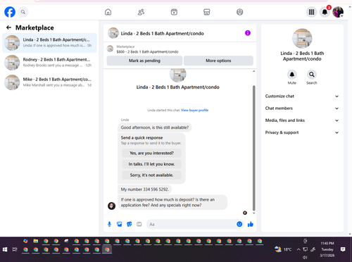Click the large listing photo in right panel
Image resolution: width=352 pixels, height=262 pixels.
[x=302, y=39]
